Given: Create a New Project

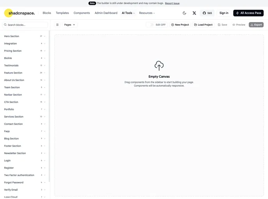Looking at the screenshot, I should coord(180,25).
